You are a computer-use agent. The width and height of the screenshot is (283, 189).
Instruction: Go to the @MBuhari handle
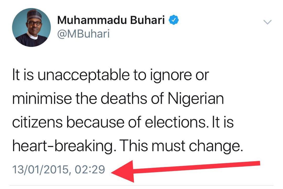tap(83, 34)
